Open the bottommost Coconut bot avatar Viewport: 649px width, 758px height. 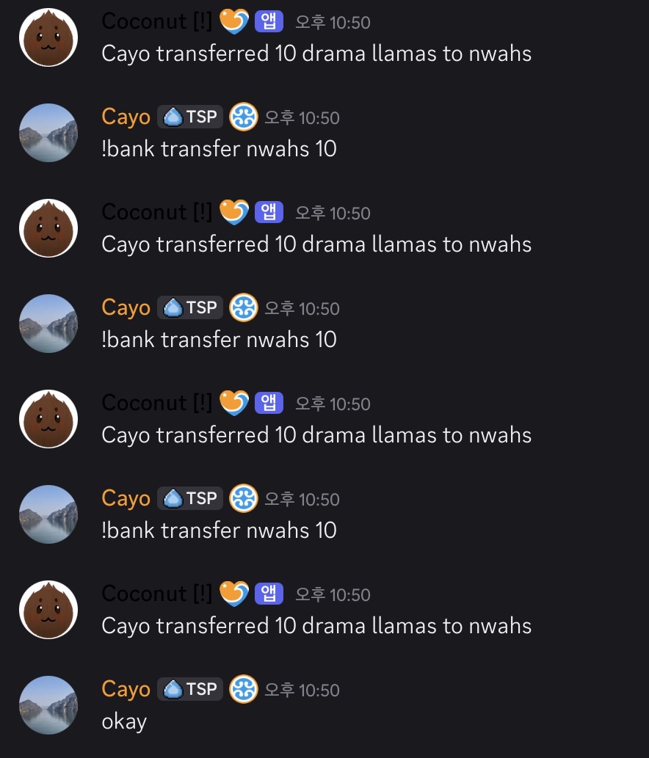[x=48, y=609]
